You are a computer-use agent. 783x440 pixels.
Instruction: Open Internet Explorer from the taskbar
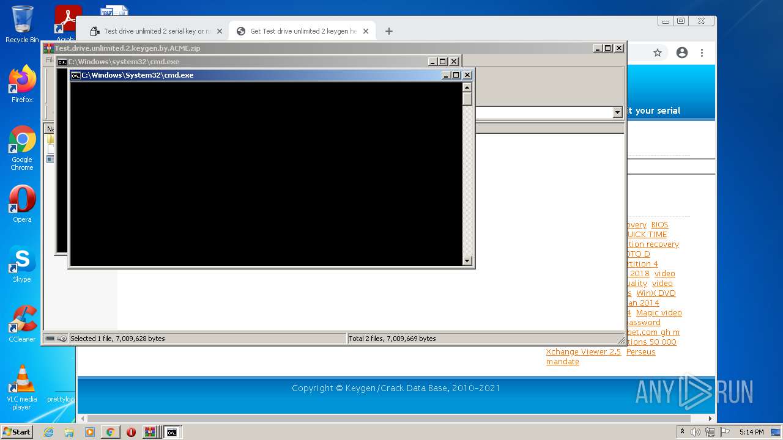[x=48, y=432]
